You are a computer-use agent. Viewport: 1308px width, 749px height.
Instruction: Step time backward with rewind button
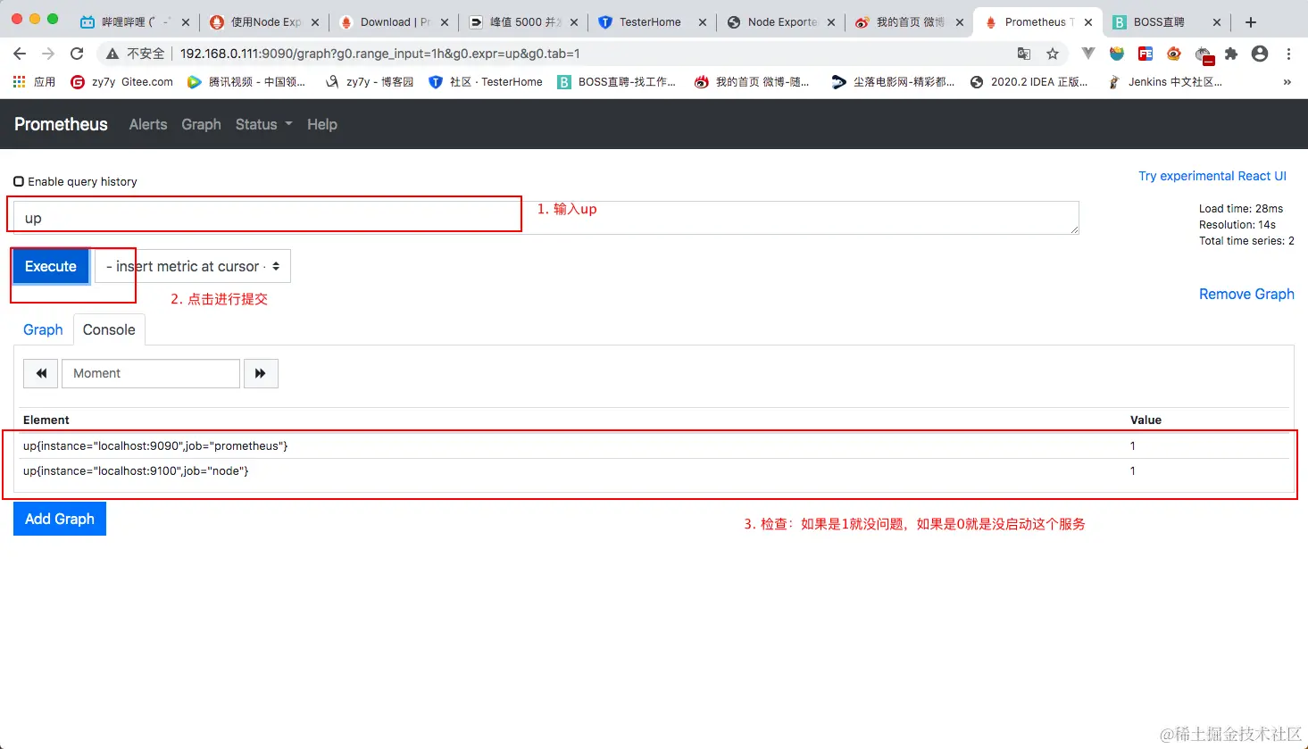(x=41, y=373)
